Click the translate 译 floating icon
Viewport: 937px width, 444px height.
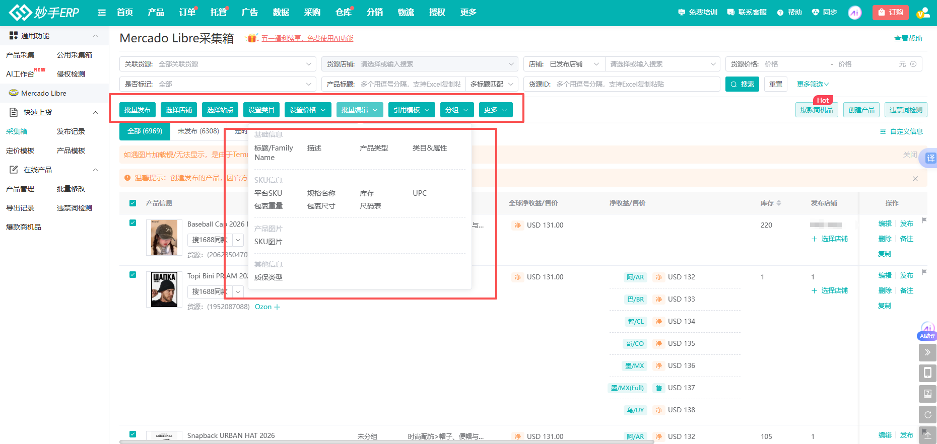(x=930, y=158)
